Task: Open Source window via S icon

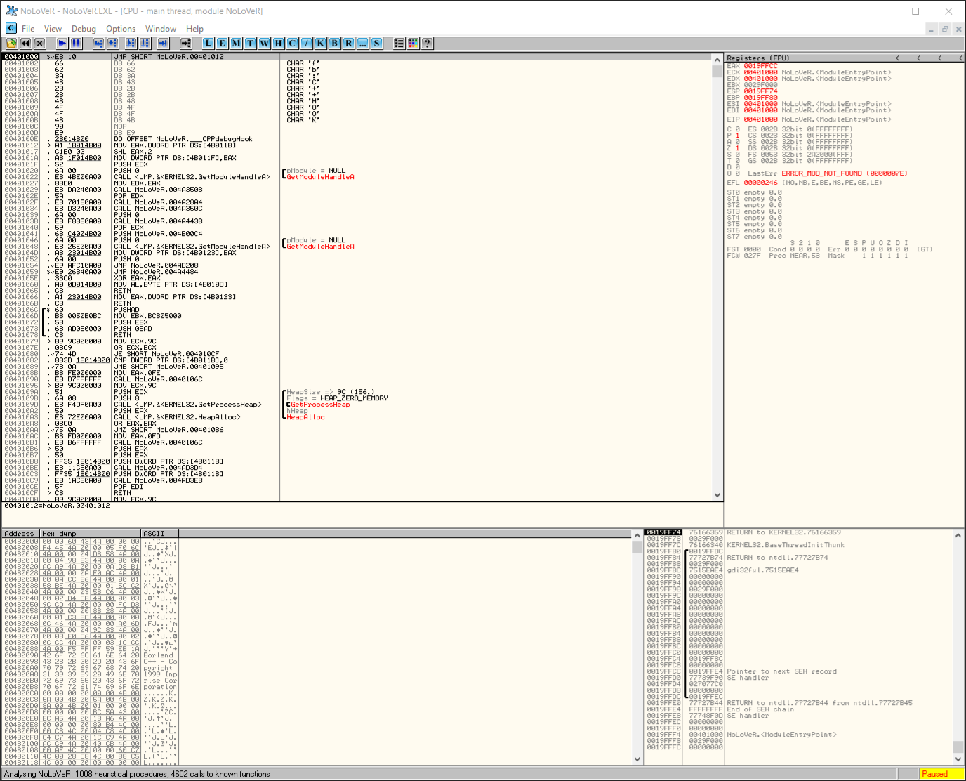Action: click(377, 43)
